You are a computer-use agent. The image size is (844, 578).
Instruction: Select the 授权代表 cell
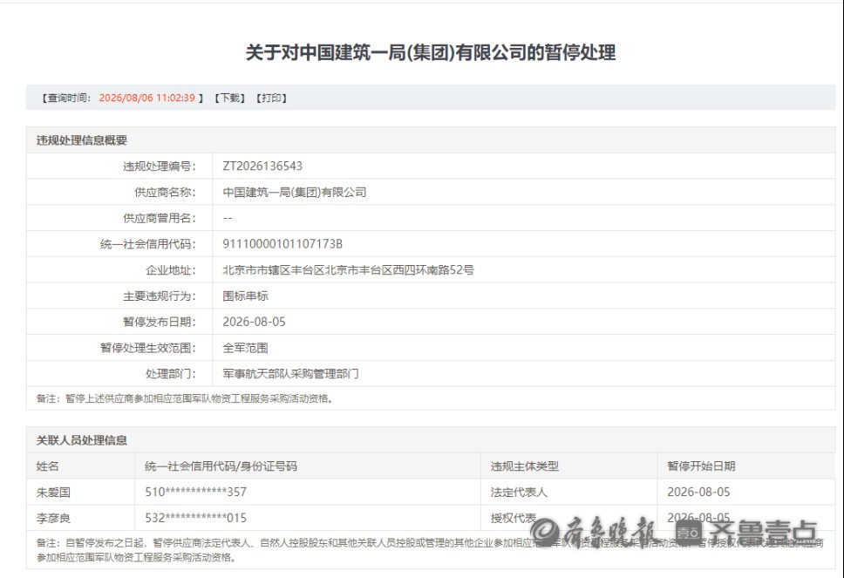513,518
